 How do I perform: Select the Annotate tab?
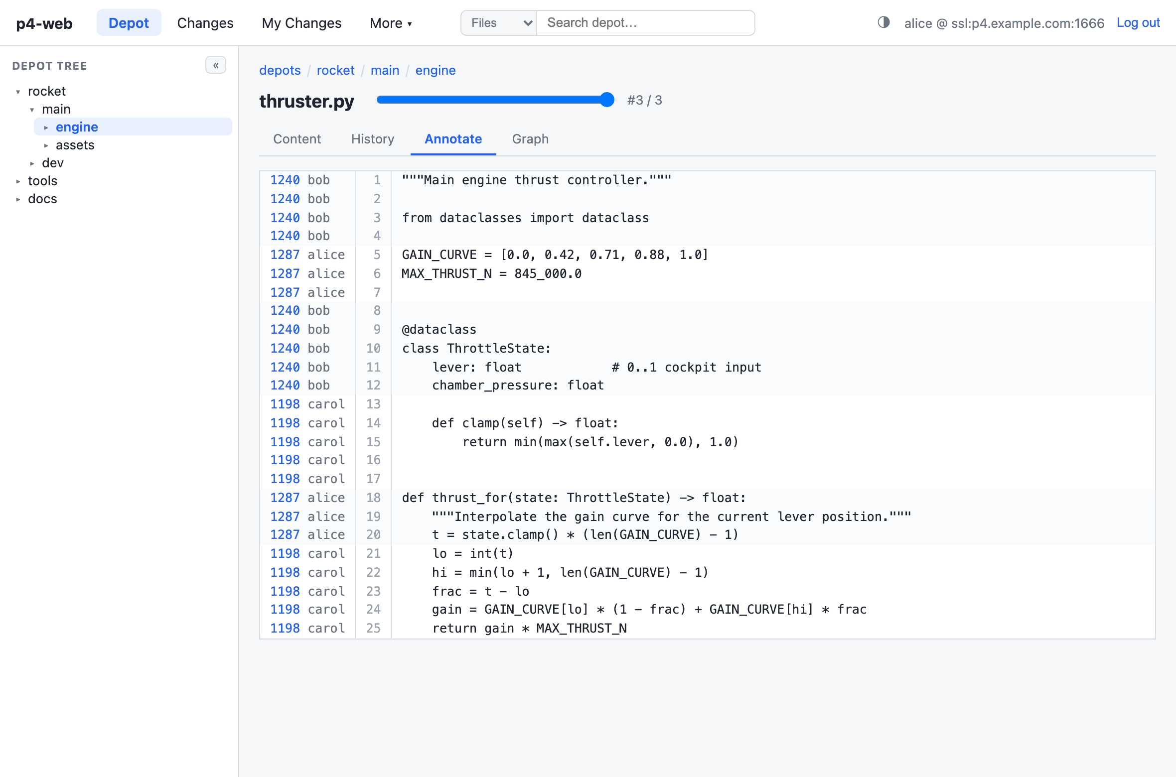click(453, 139)
